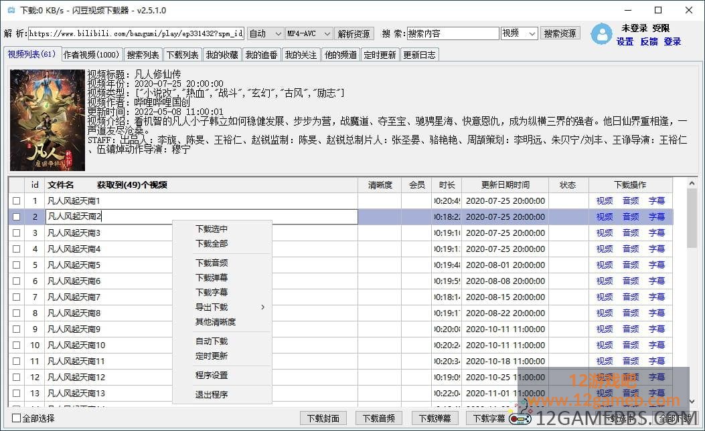Open the 自动 quality dropdown
Image resolution: width=705 pixels, height=431 pixels.
[265, 33]
